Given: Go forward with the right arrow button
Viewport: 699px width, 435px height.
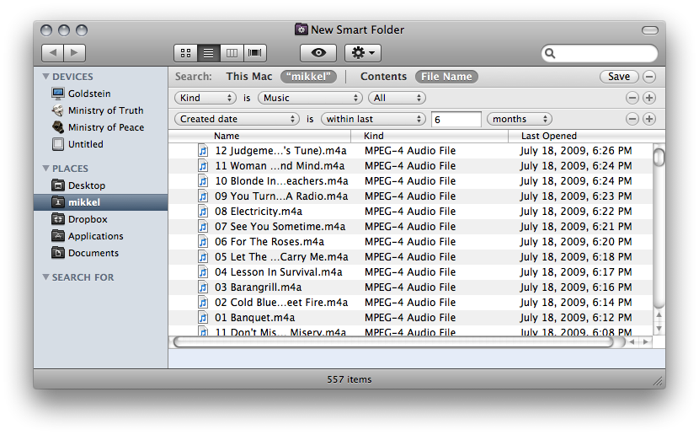Looking at the screenshot, I should click(74, 52).
